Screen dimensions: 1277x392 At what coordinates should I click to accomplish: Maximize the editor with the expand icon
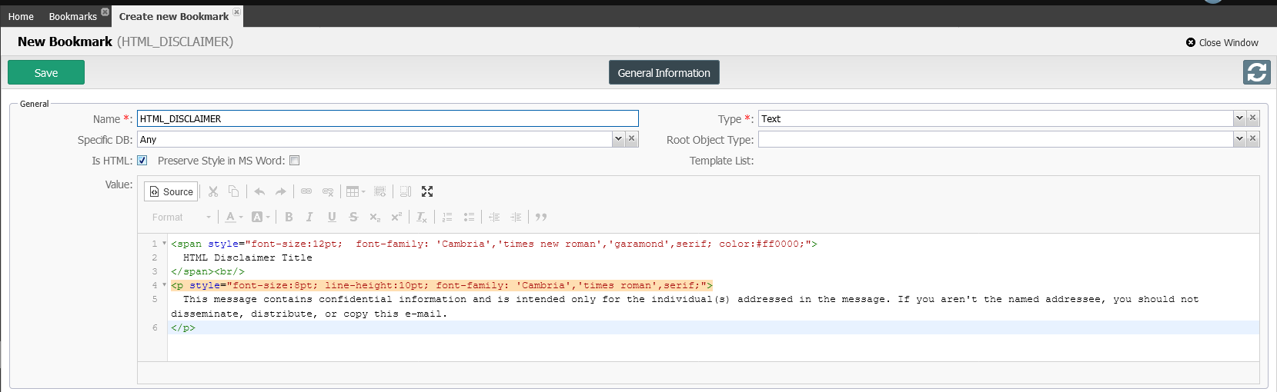(x=427, y=191)
